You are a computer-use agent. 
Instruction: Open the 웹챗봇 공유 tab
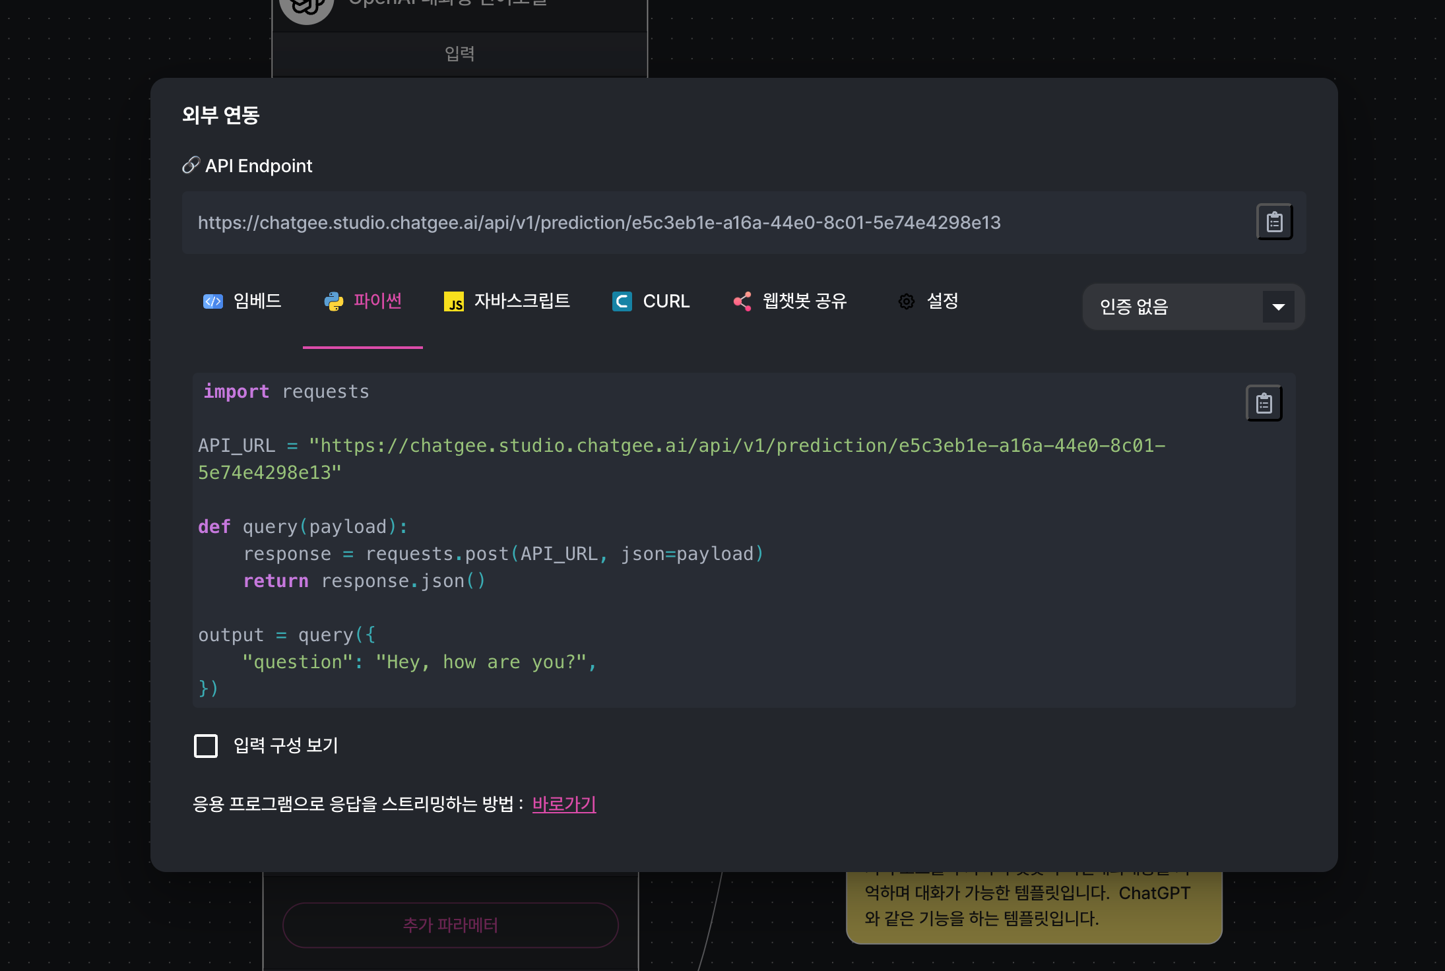pos(804,301)
